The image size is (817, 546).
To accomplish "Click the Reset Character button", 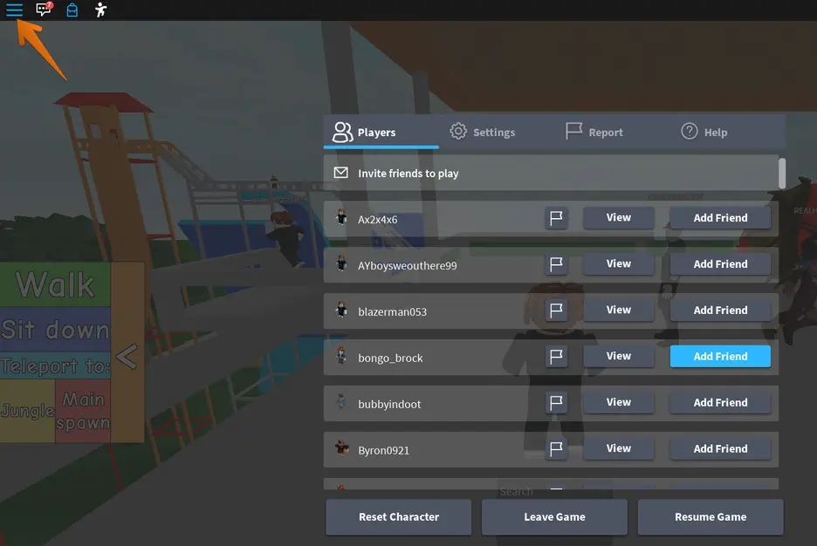I will [x=399, y=517].
